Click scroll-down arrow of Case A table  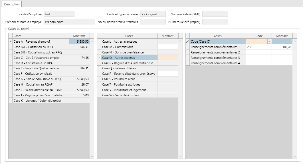(x=92, y=157)
